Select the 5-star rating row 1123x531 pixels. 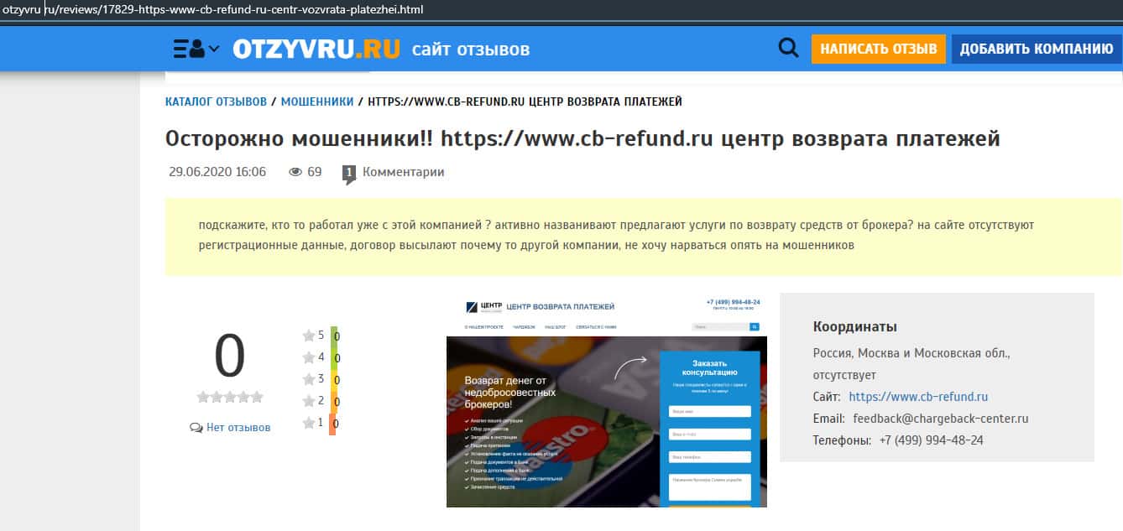click(320, 336)
